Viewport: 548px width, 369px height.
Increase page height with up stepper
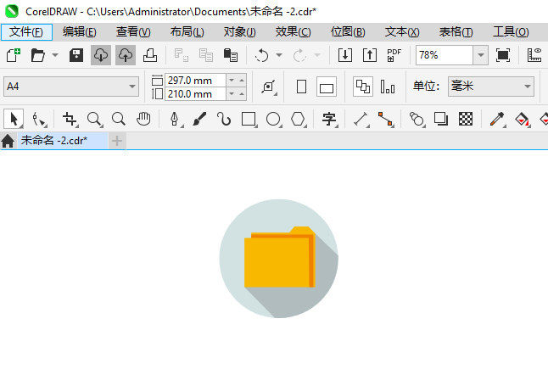[242, 94]
